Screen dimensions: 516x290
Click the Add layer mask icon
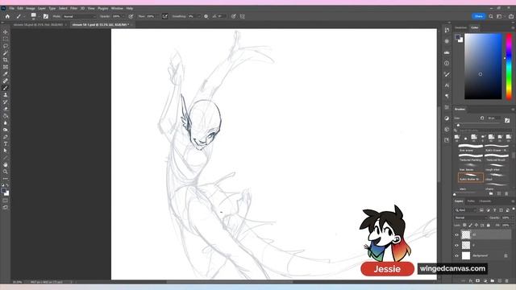click(x=477, y=281)
